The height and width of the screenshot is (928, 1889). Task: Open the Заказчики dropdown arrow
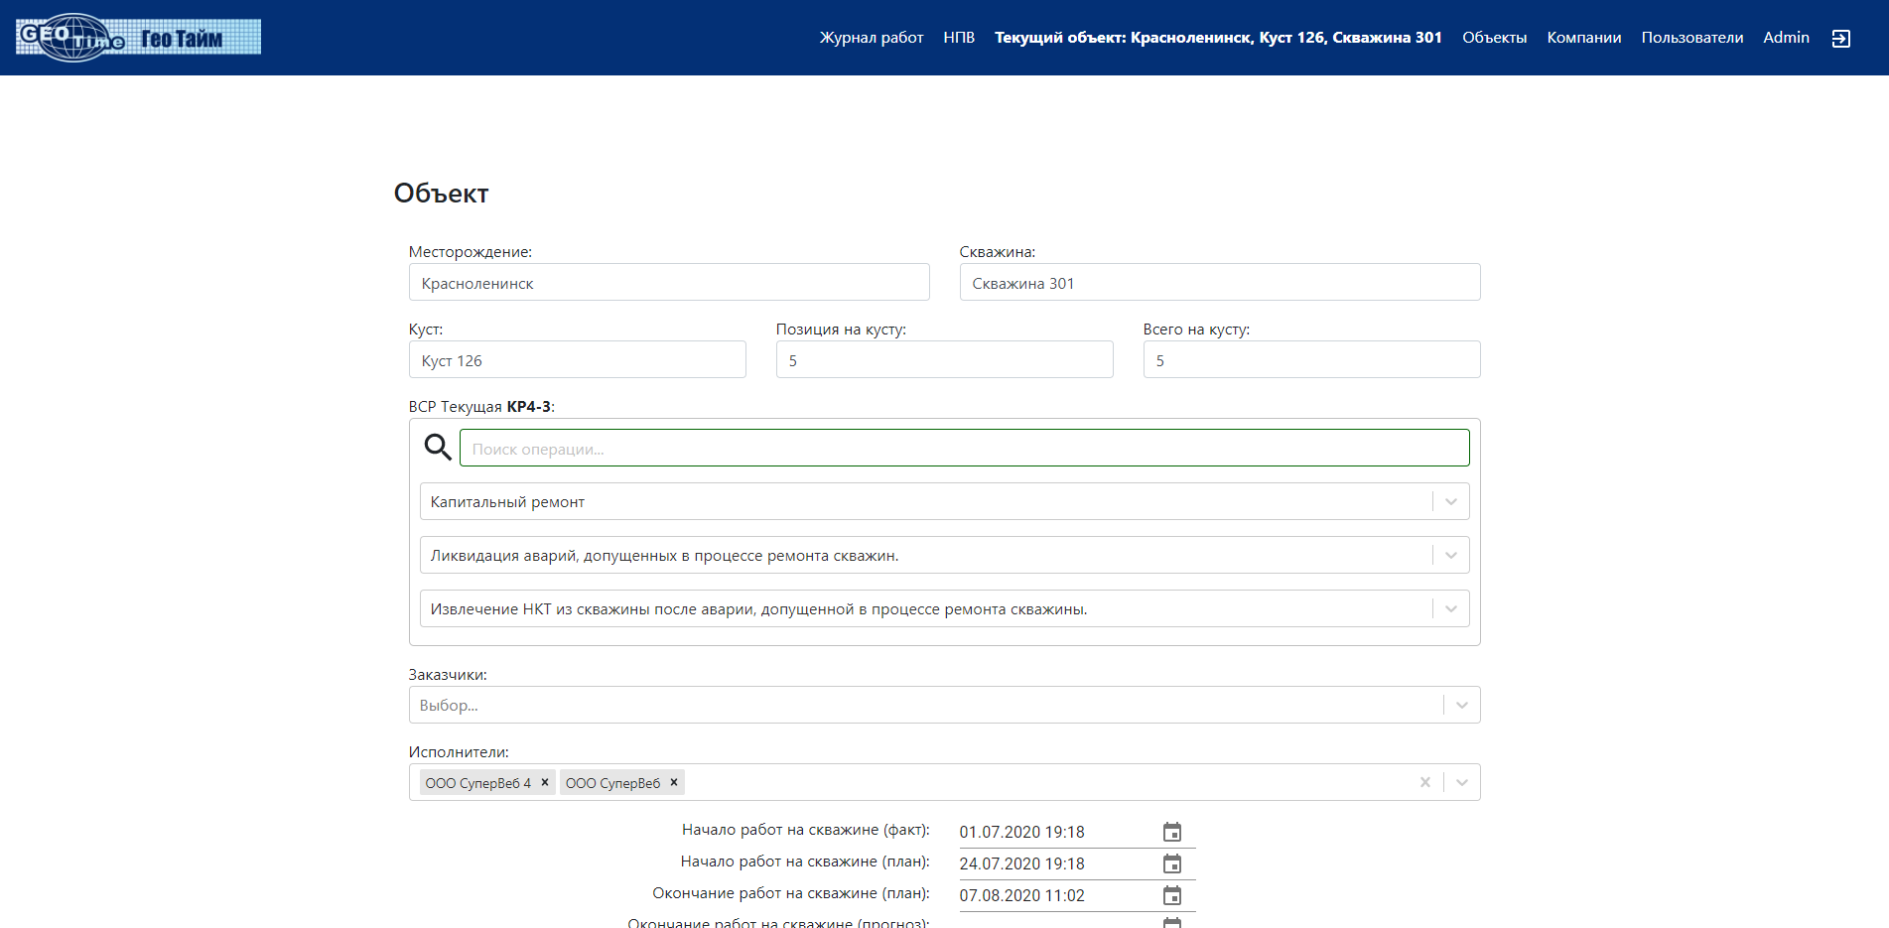1462,705
